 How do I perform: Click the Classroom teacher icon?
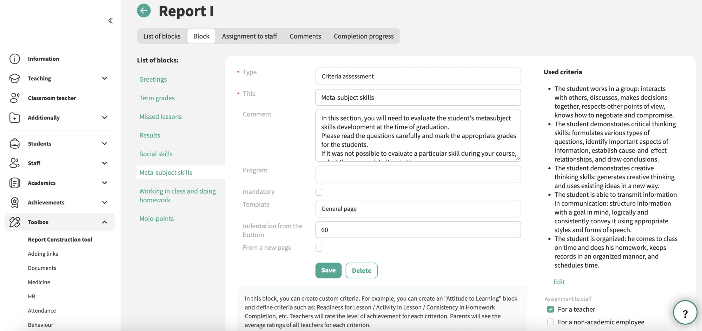click(15, 98)
